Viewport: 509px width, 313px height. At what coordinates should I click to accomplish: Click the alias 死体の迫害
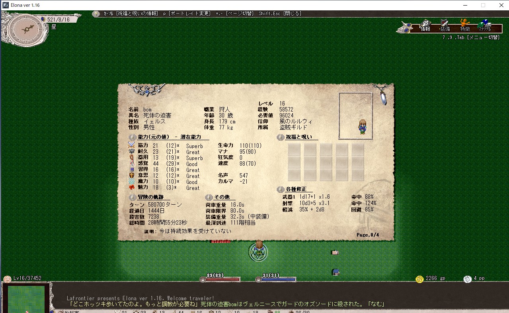pos(157,115)
